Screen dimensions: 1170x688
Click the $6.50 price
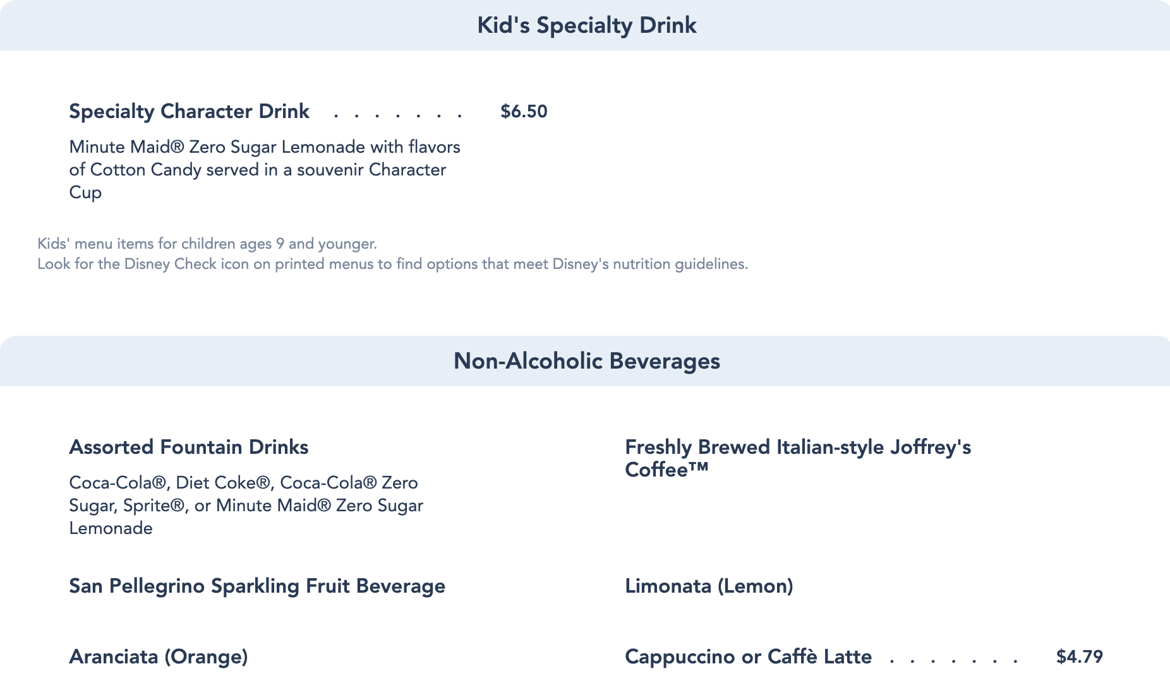pyautogui.click(x=524, y=111)
